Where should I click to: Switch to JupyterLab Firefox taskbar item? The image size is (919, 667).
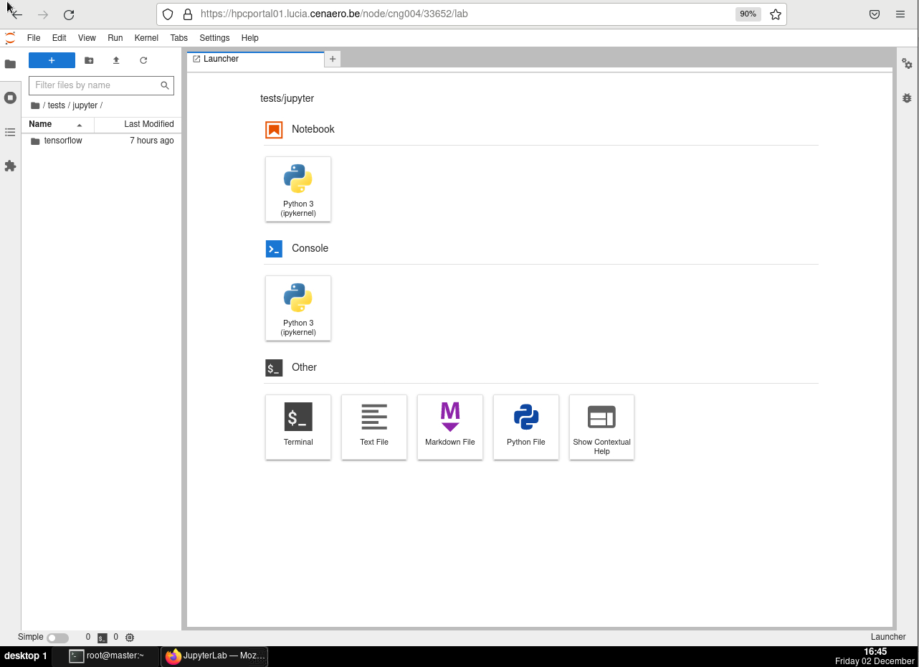pos(215,656)
